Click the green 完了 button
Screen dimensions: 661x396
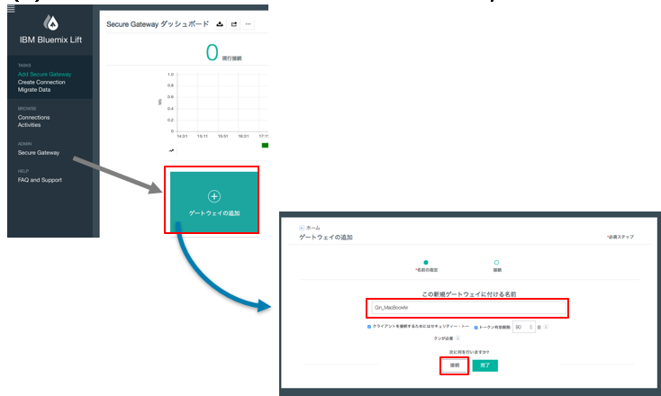(x=484, y=365)
